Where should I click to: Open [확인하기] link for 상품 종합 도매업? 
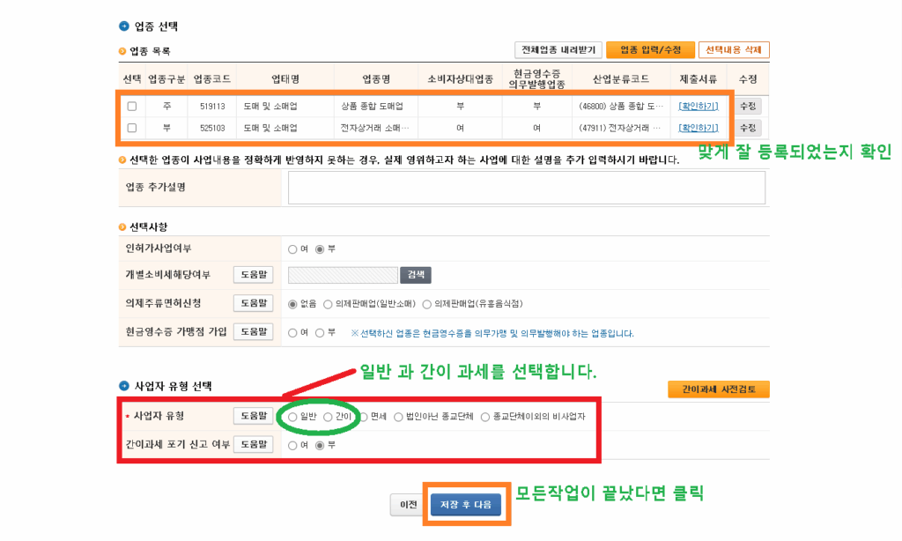[x=698, y=106]
